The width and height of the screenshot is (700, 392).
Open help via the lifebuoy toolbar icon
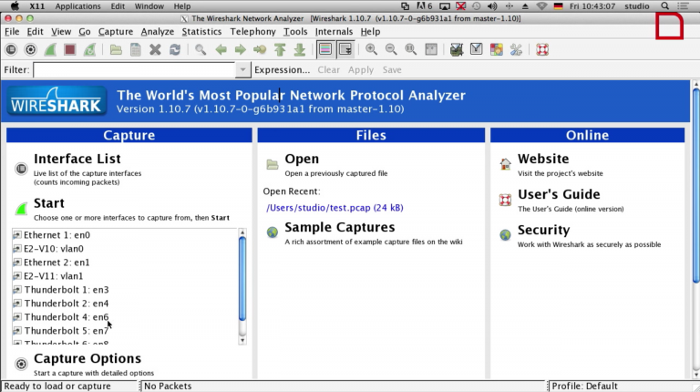pos(542,49)
